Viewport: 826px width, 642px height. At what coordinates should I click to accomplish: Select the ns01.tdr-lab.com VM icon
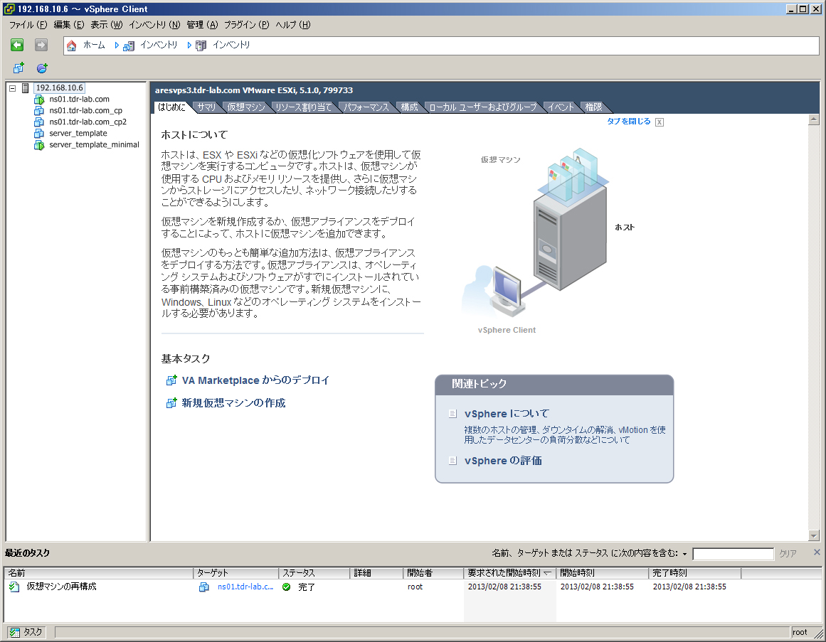[x=39, y=100]
